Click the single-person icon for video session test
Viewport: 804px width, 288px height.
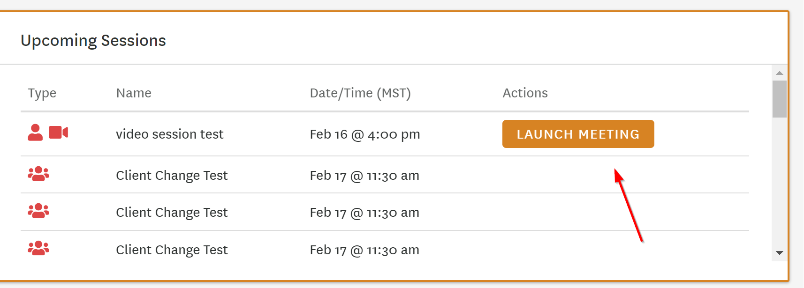click(35, 133)
